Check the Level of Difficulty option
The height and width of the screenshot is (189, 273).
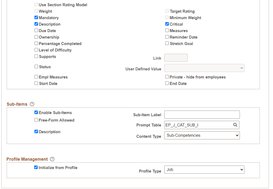[36, 50]
